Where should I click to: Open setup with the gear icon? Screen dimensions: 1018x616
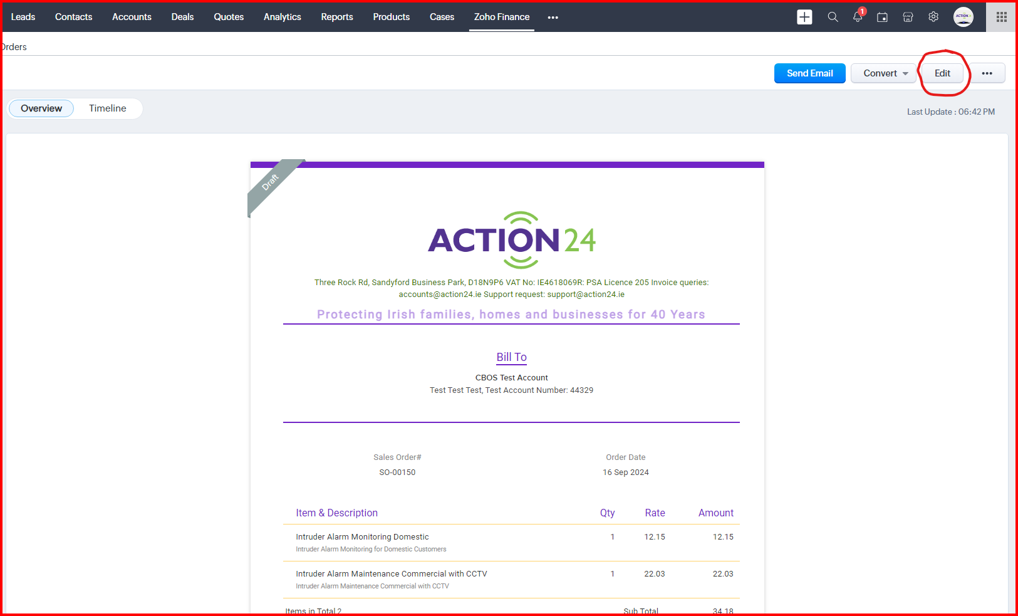click(x=933, y=17)
